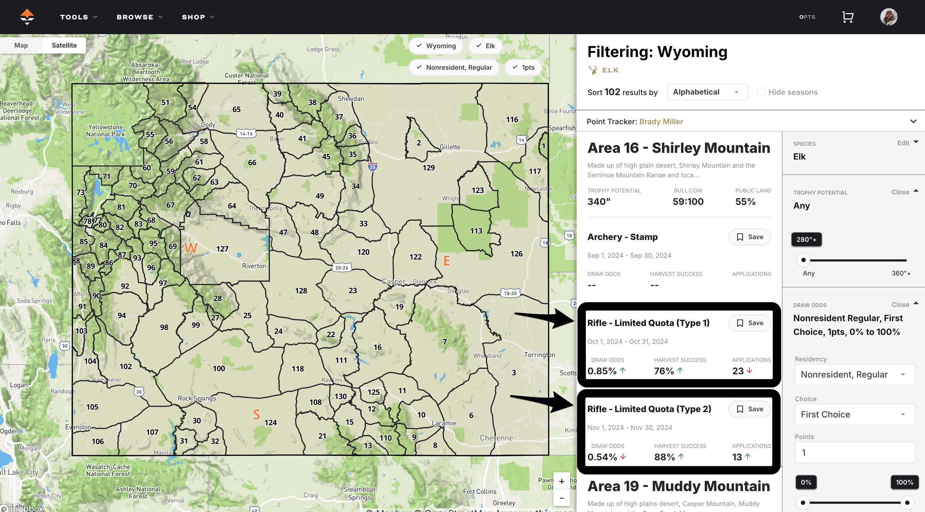The image size is (925, 512).
Task: Save the Rifle Limited Quota Type 2 hunt
Action: pyautogui.click(x=749, y=409)
